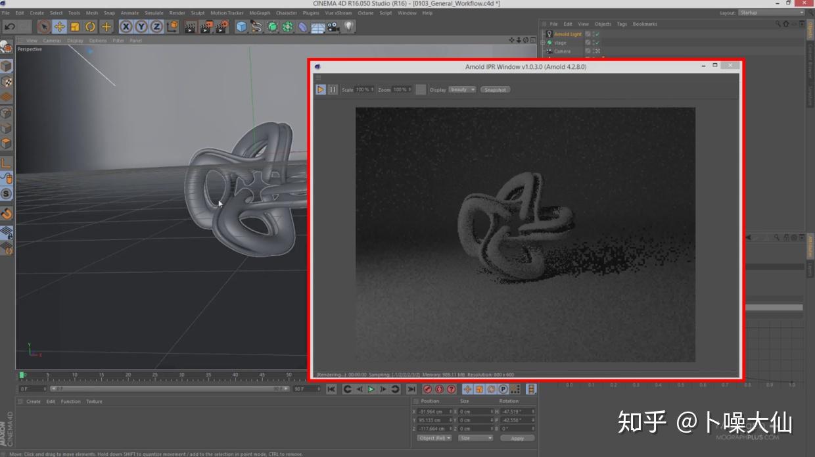The image size is (815, 457).
Task: Pause the Arnold IPR rendering
Action: point(332,89)
